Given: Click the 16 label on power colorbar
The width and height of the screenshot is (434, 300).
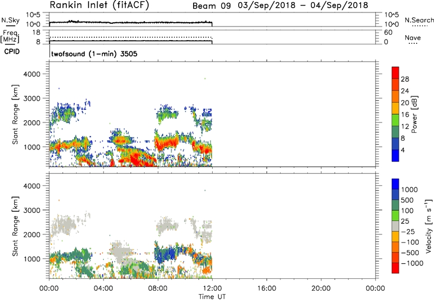Looking at the screenshot, I should click(x=405, y=115).
